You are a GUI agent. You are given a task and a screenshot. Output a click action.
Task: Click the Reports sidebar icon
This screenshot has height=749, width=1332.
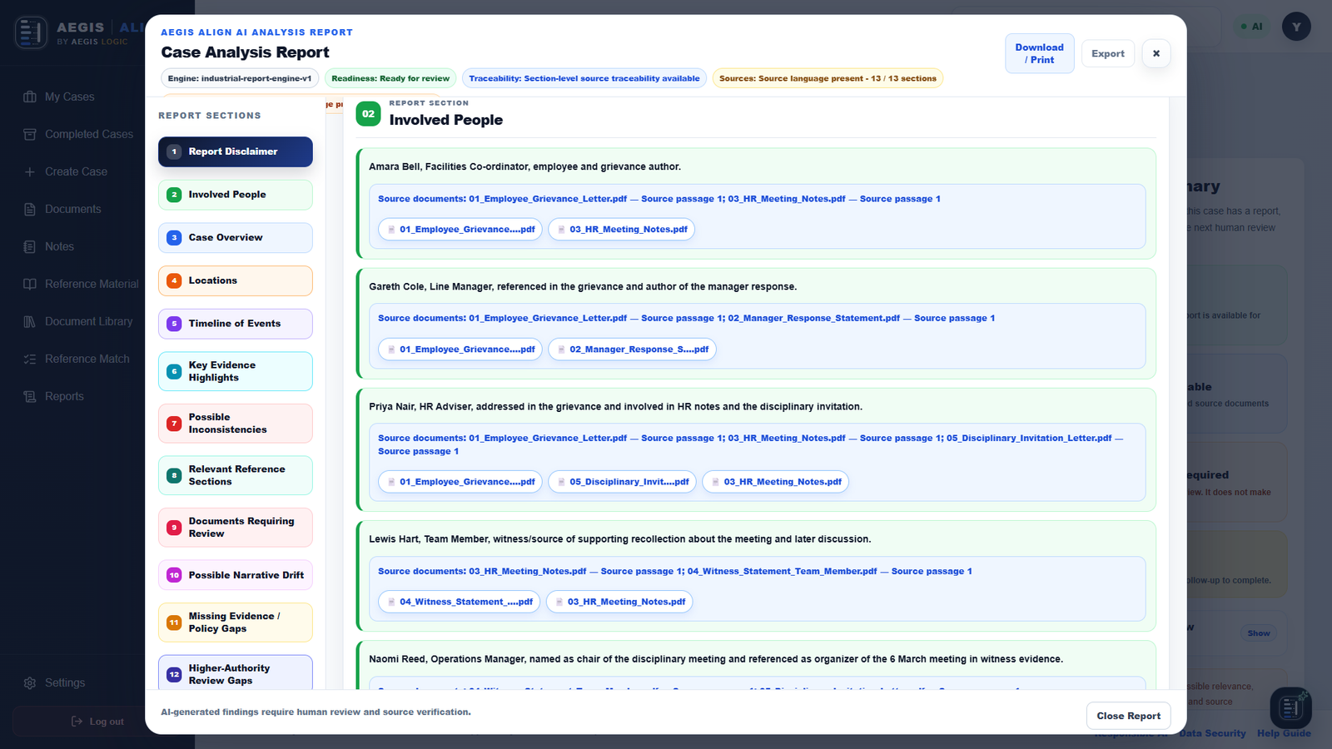tap(30, 396)
